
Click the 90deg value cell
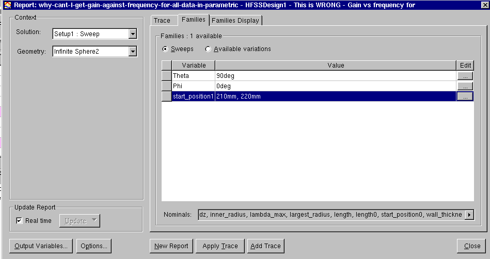click(x=336, y=76)
